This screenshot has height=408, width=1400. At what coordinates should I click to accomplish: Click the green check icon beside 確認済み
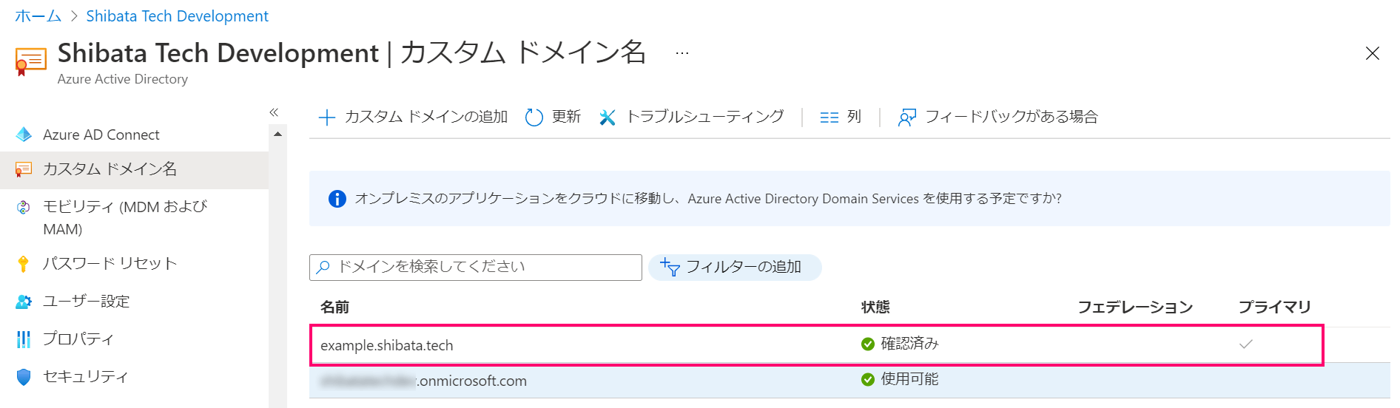click(868, 344)
